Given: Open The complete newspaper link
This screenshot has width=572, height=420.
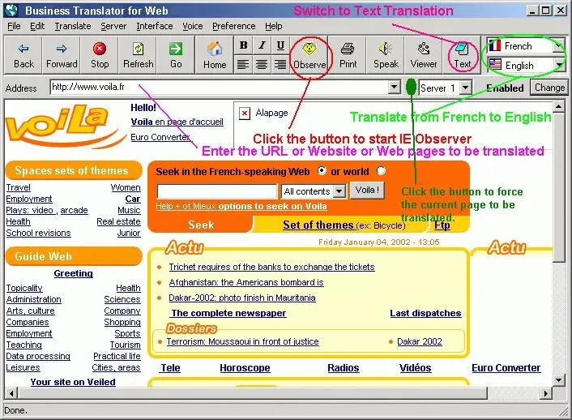Looking at the screenshot, I should pyautogui.click(x=228, y=313).
